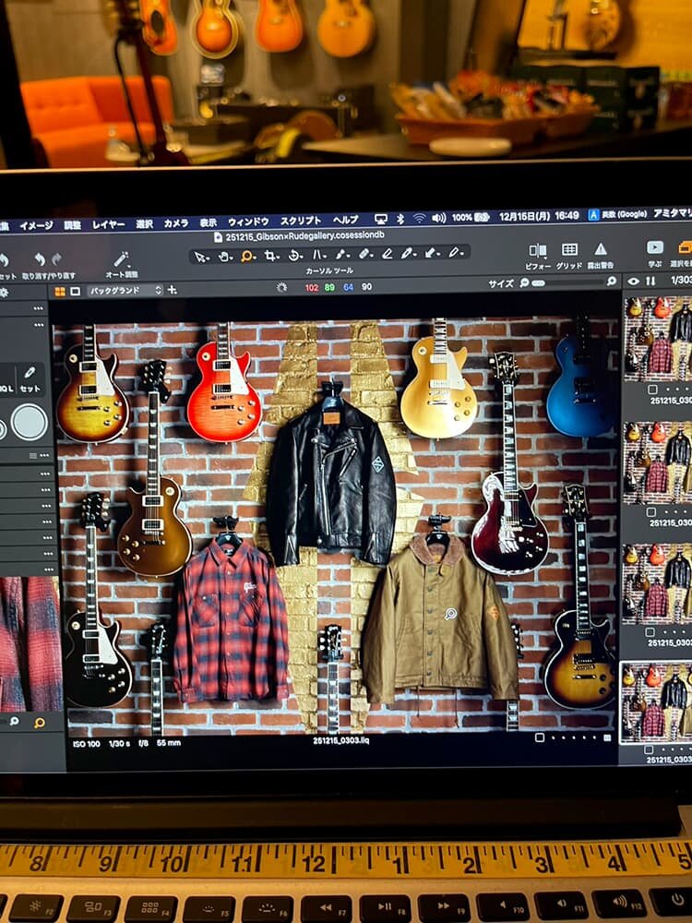Open the カメラ menu
Screen dimensions: 692x923
tap(175, 222)
